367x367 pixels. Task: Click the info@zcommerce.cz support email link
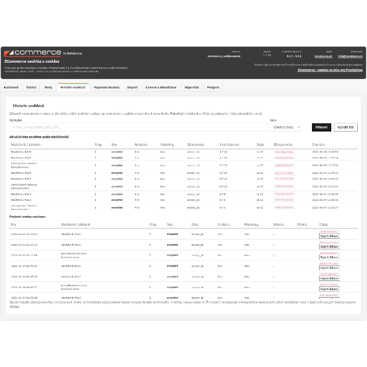click(350, 56)
